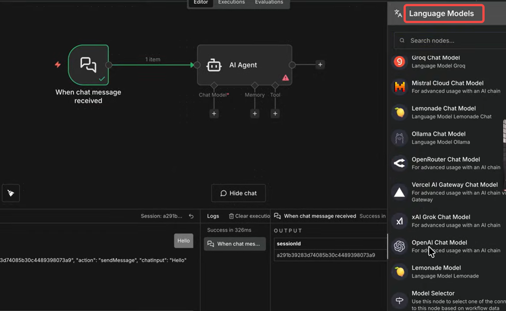506x311 pixels.
Task: Select the Model Selector signpost icon
Action: [399, 300]
